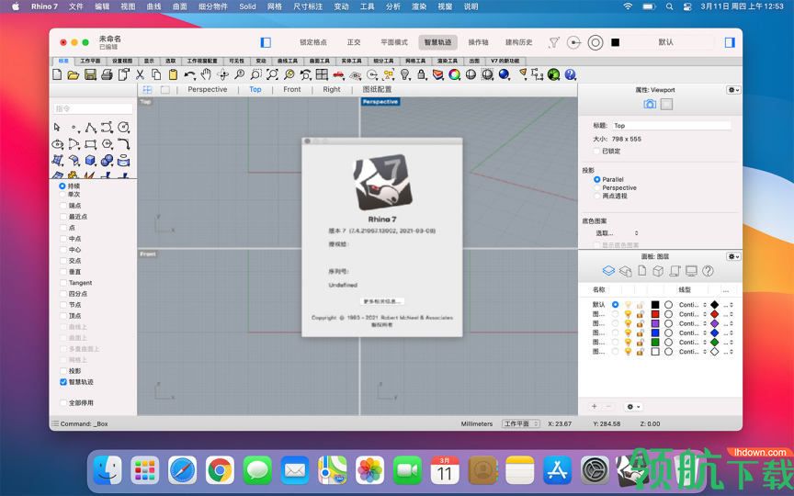Click the color wheel icon
Screen dimensions: 794x496
(x=455, y=75)
